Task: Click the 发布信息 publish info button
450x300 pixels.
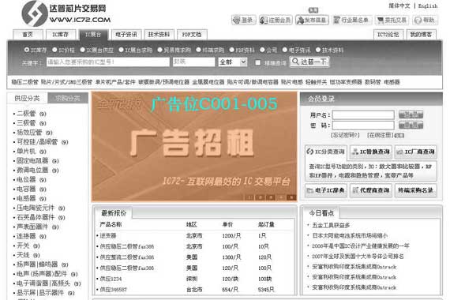Action: point(312,20)
